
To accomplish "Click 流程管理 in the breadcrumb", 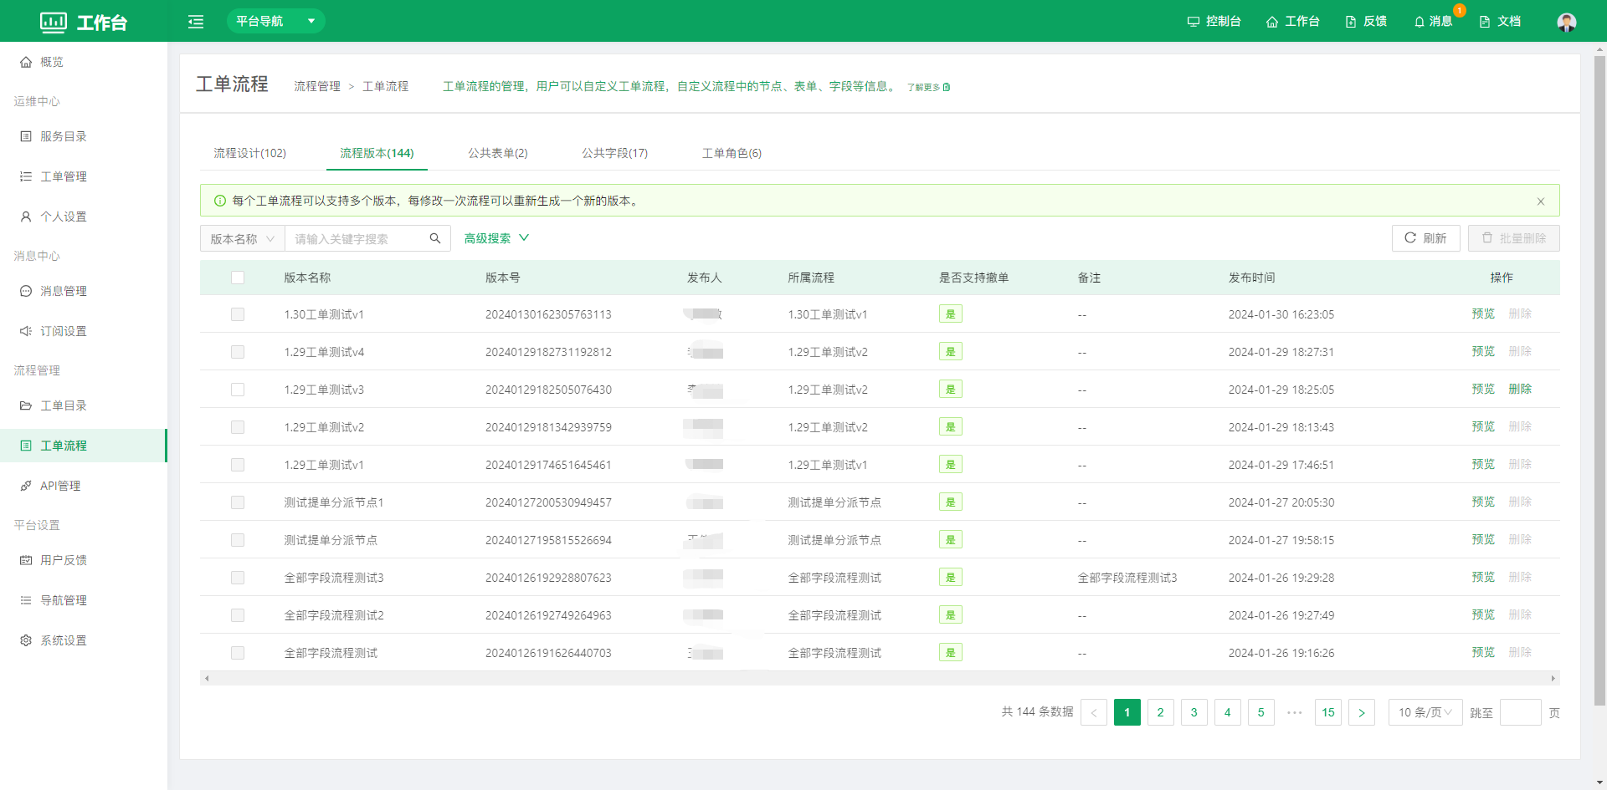I will pyautogui.click(x=317, y=86).
